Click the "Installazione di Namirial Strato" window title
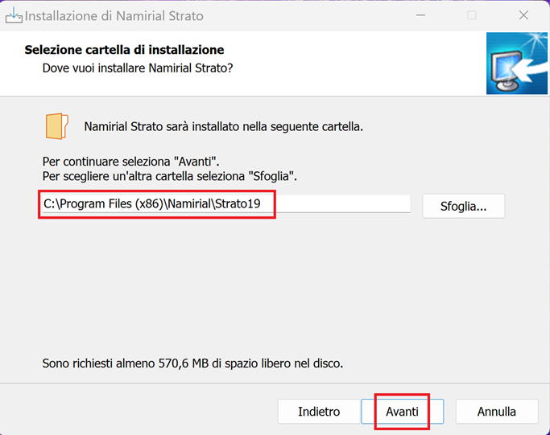This screenshot has width=550, height=435. [x=114, y=15]
